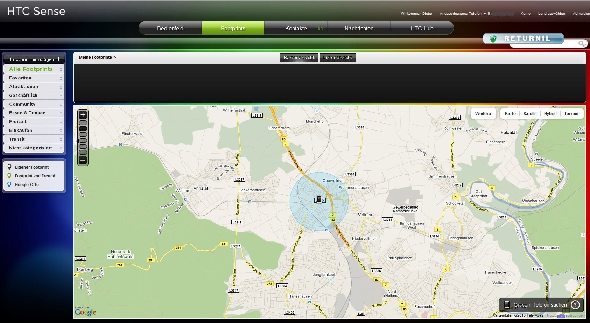Click the Google logo on the map
Screen dimensions: 590x323
(x=85, y=311)
